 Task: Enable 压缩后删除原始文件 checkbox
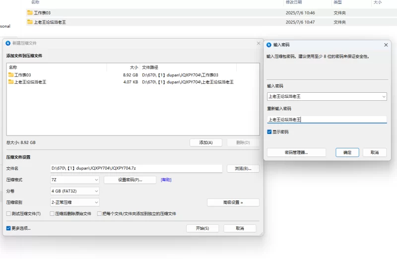52,214
